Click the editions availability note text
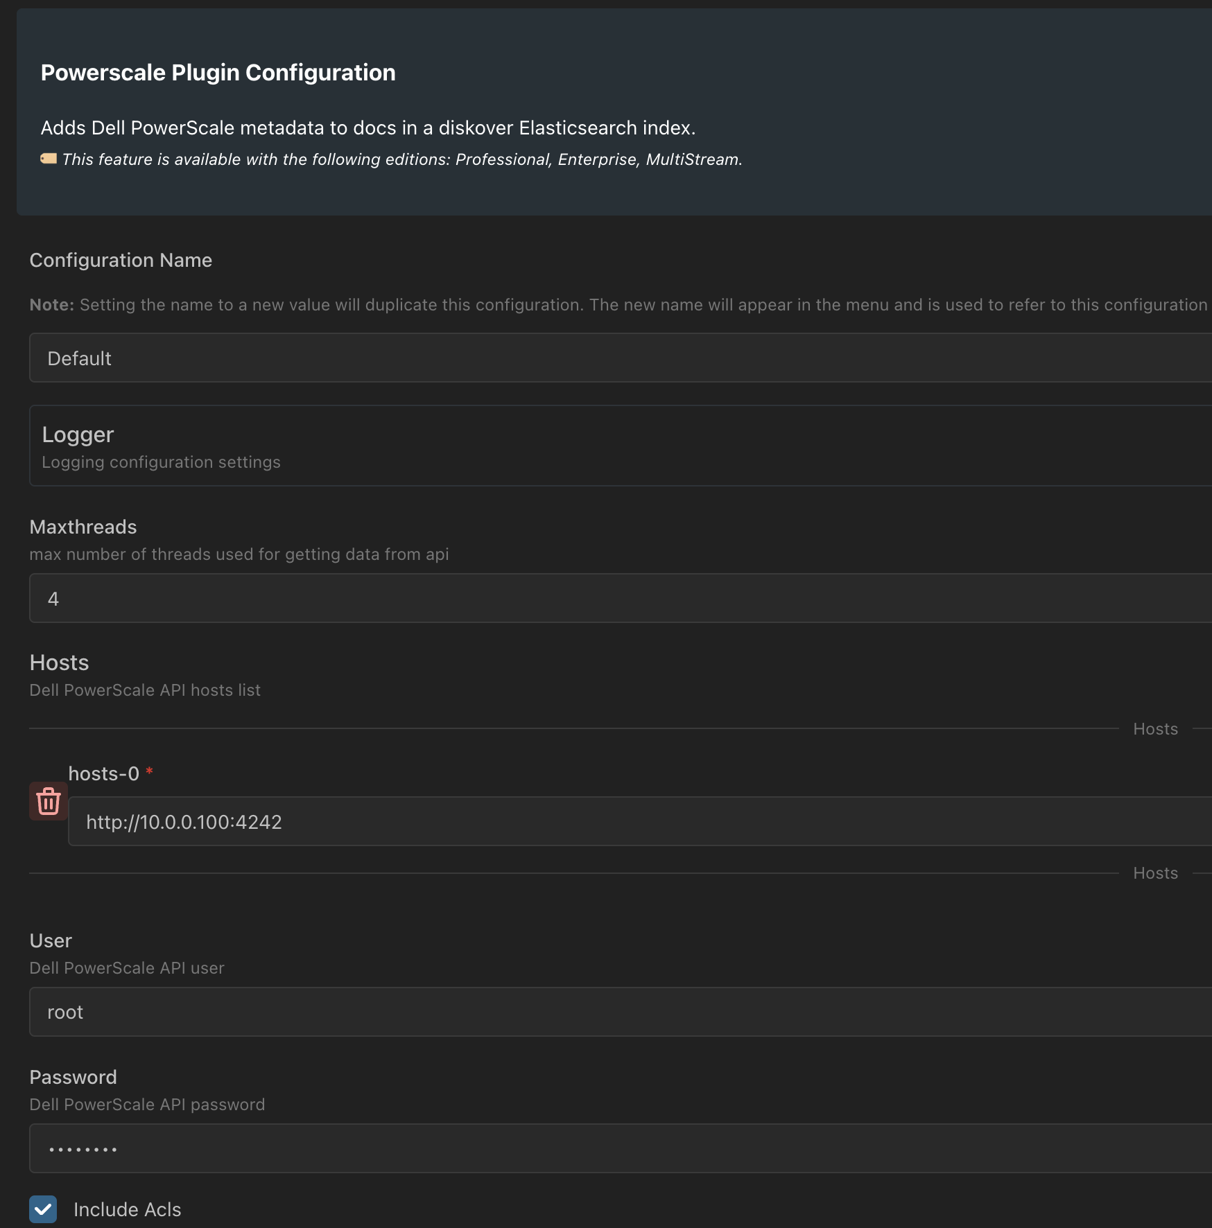 click(x=402, y=159)
